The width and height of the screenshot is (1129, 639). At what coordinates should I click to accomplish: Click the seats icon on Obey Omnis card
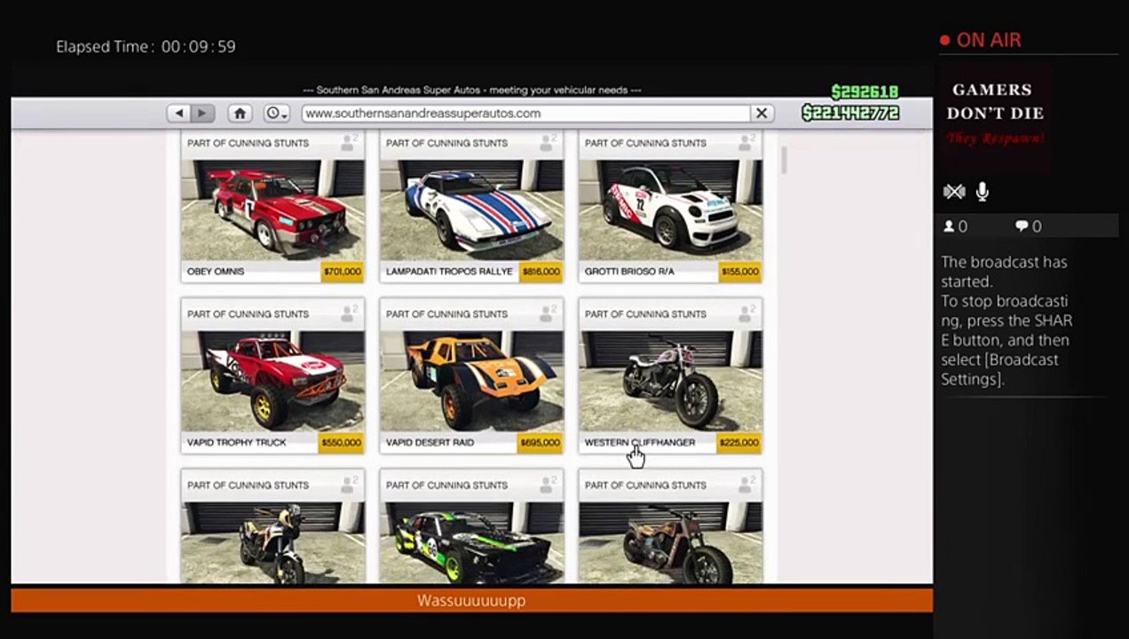[349, 142]
